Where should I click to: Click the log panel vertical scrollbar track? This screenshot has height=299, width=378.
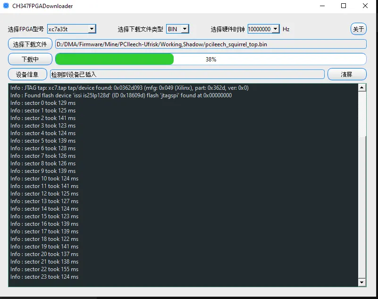point(362,208)
